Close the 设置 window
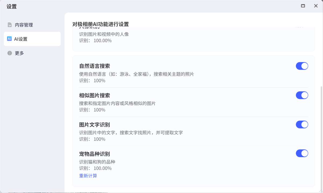This screenshot has width=323, height=193. (x=316, y=6)
